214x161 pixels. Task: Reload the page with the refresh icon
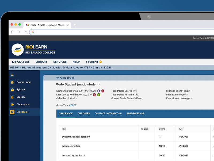(x=25, y=32)
